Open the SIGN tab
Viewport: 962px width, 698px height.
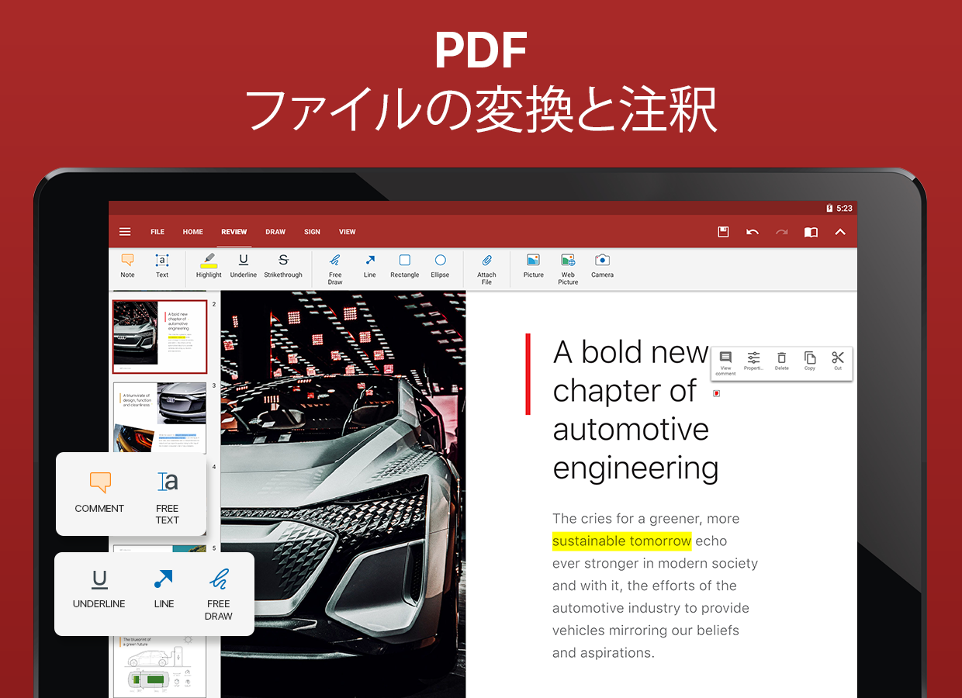[313, 232]
